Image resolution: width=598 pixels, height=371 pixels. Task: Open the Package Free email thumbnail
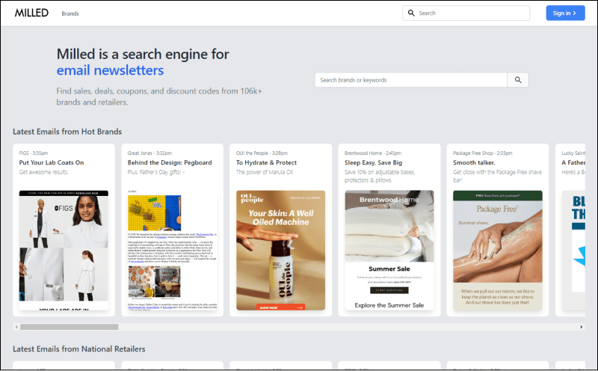click(498, 250)
